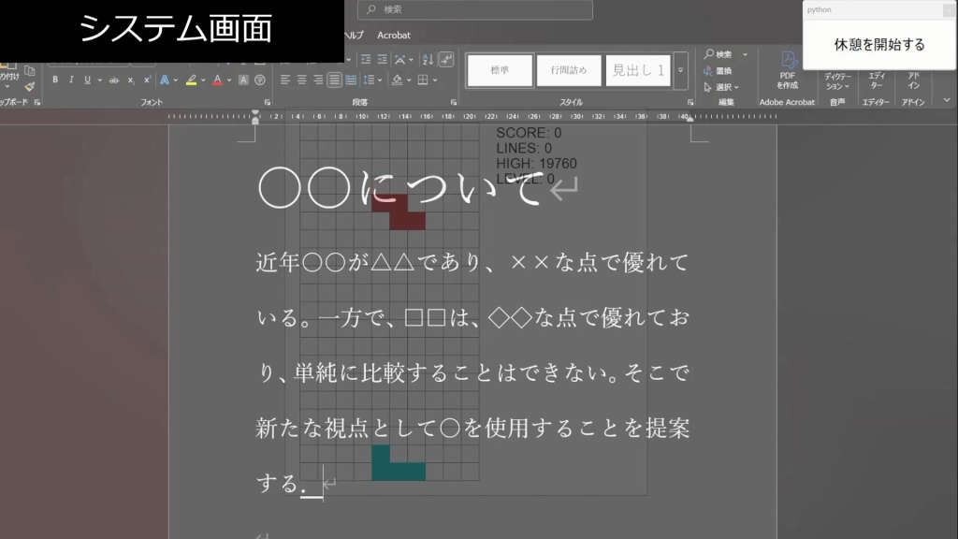Toggle italic formatting

point(70,79)
